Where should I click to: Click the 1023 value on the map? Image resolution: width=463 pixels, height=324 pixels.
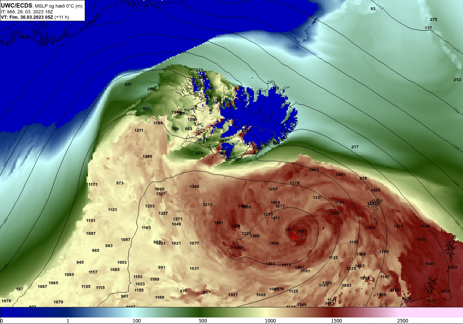coord(140,284)
